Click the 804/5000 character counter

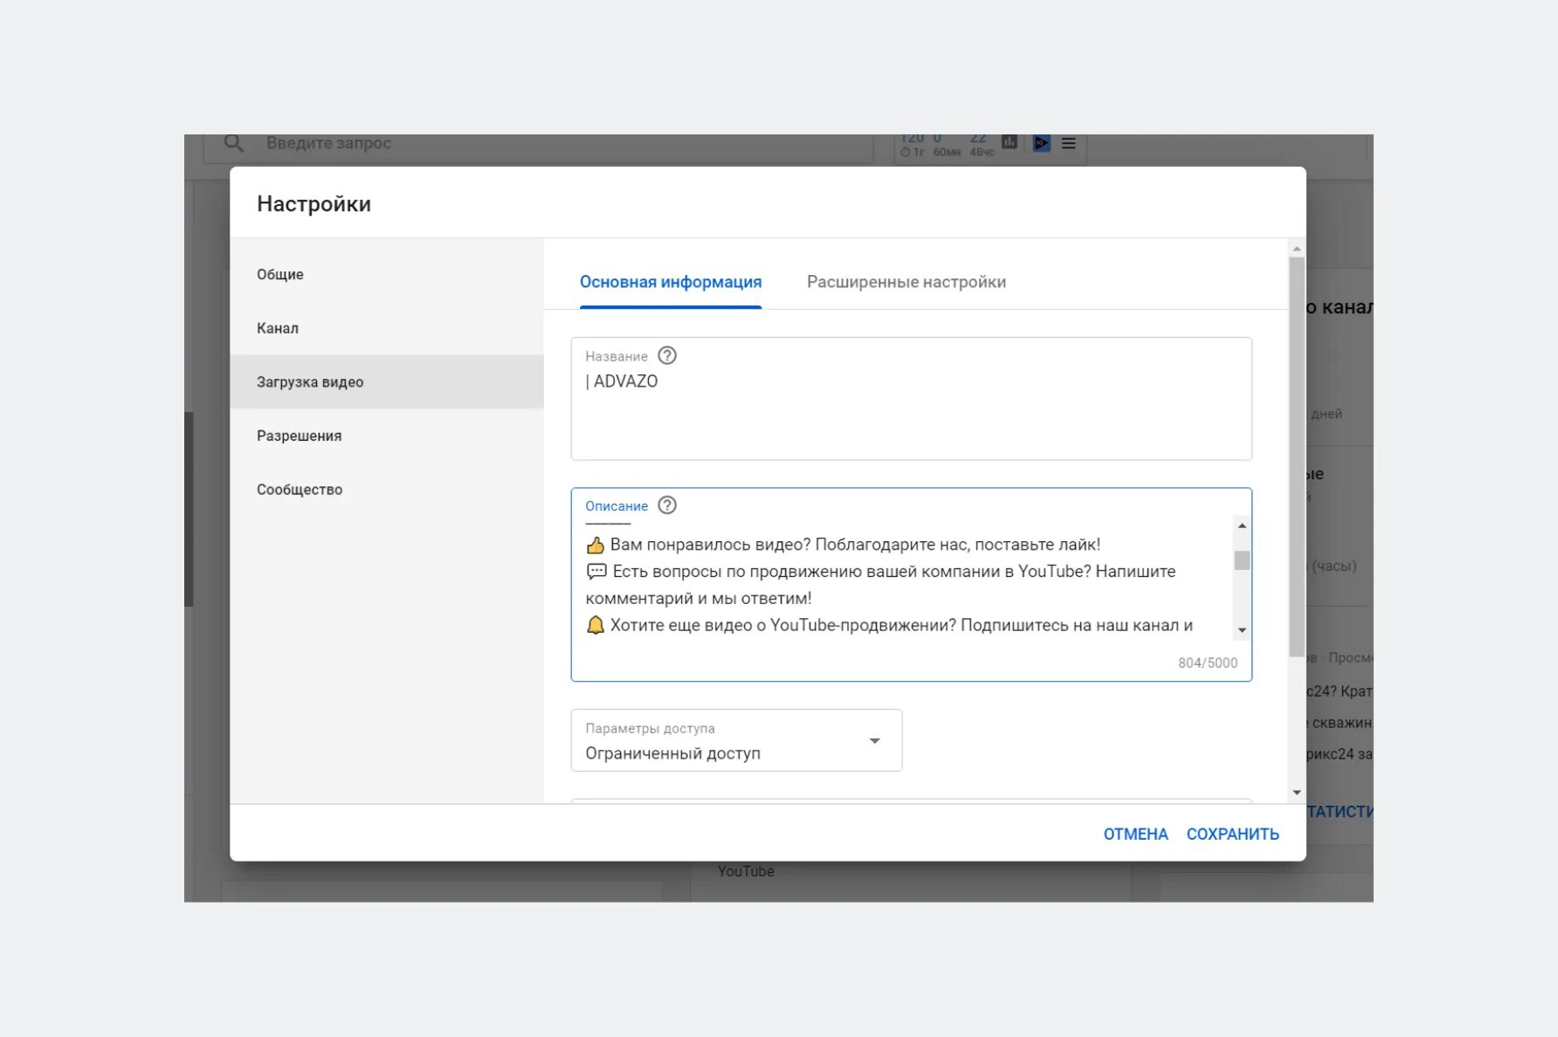(x=1208, y=663)
